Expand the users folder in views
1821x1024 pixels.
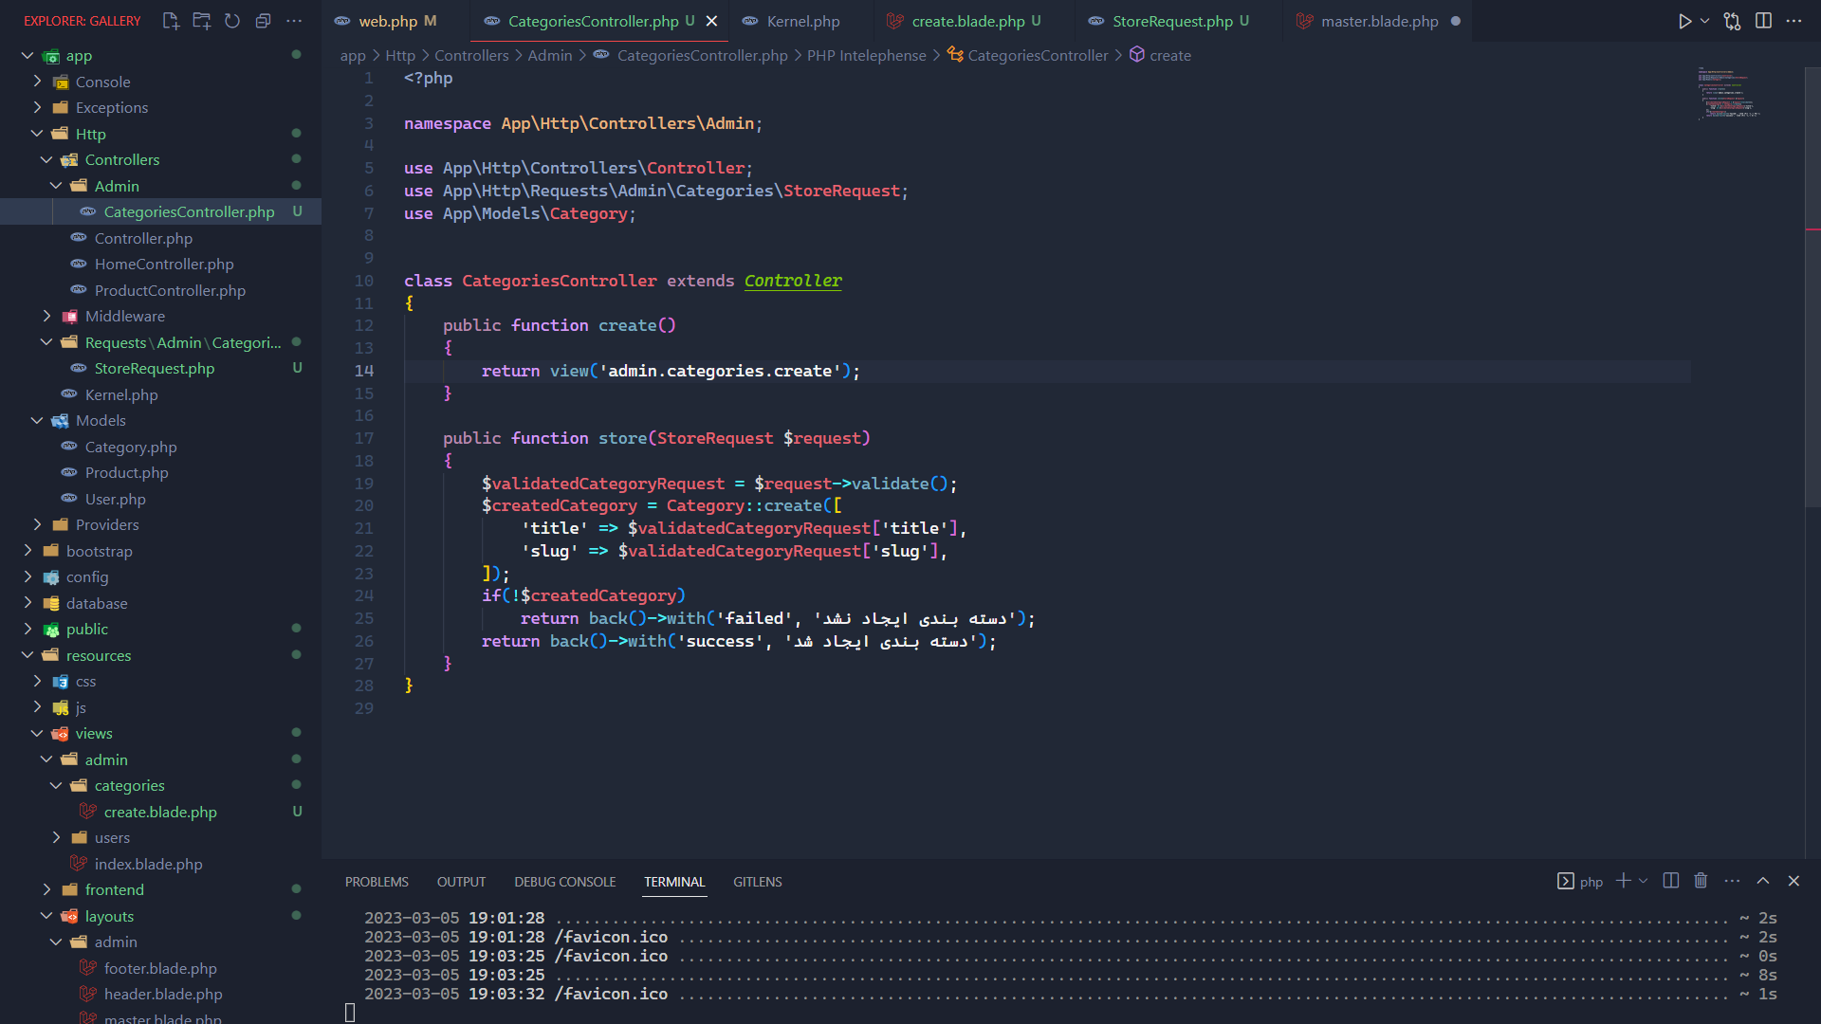pos(56,837)
